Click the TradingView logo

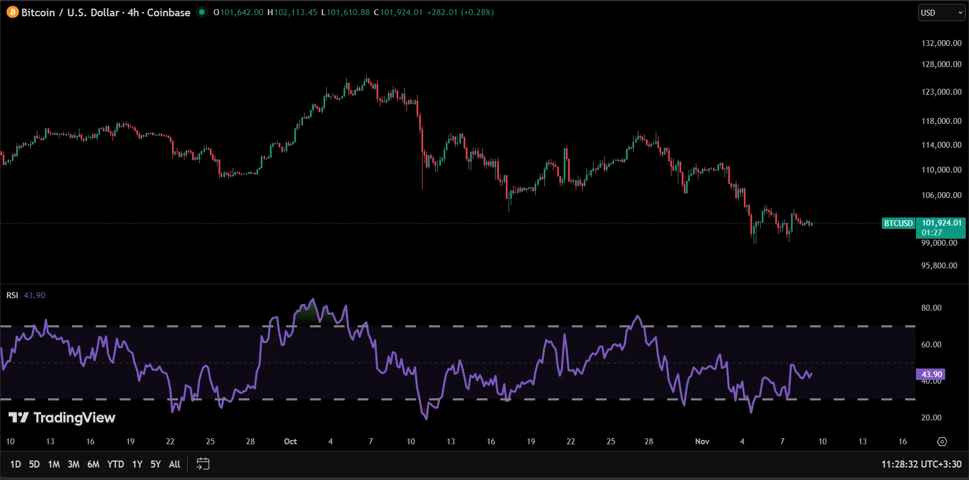pyautogui.click(x=62, y=417)
